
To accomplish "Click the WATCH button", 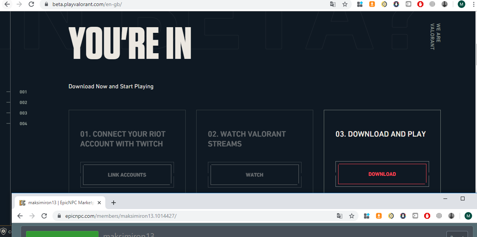I will (254, 175).
